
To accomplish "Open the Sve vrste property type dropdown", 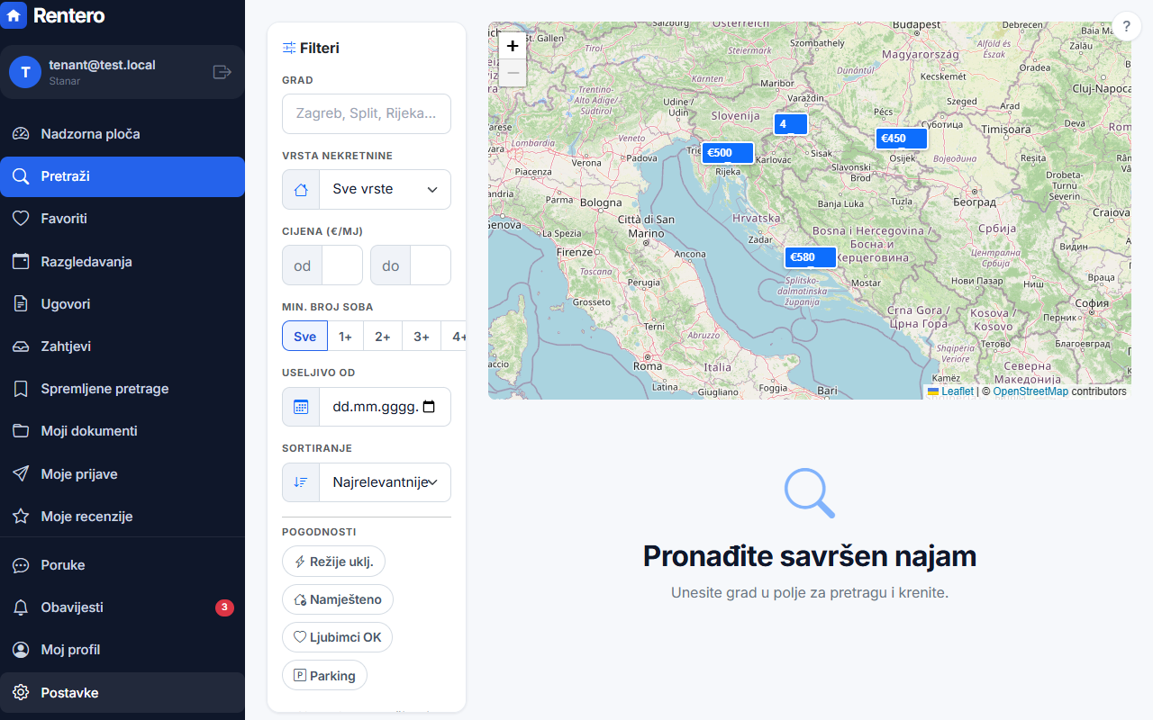I will click(x=385, y=190).
